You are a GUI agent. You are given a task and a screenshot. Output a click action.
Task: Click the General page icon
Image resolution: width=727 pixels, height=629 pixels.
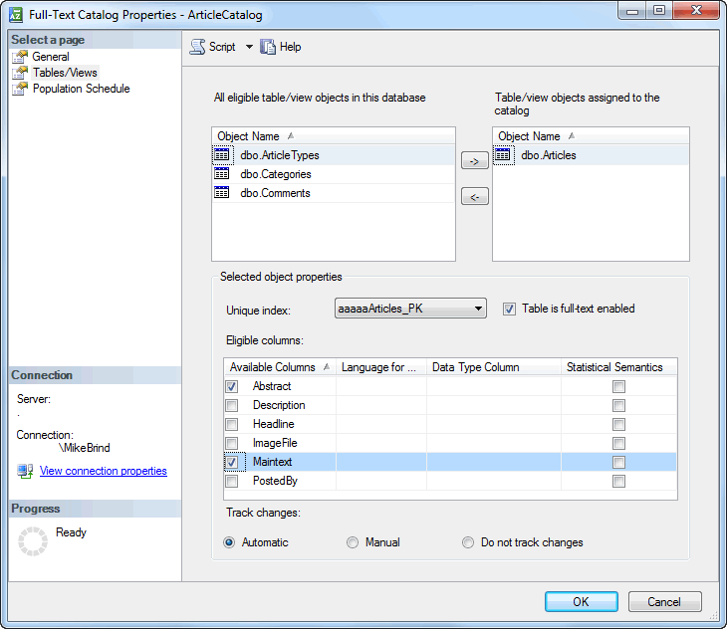pyautogui.click(x=20, y=57)
